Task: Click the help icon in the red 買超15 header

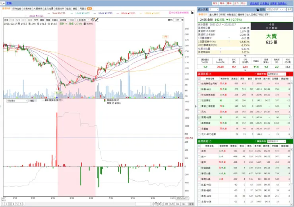Action: (x=255, y=74)
